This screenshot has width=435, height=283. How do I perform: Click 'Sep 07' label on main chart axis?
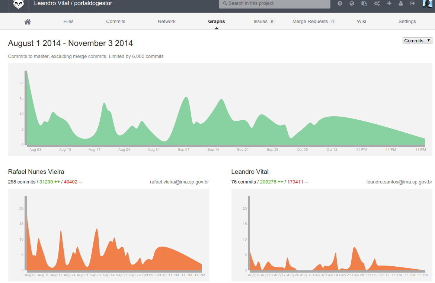pyautogui.click(x=183, y=150)
